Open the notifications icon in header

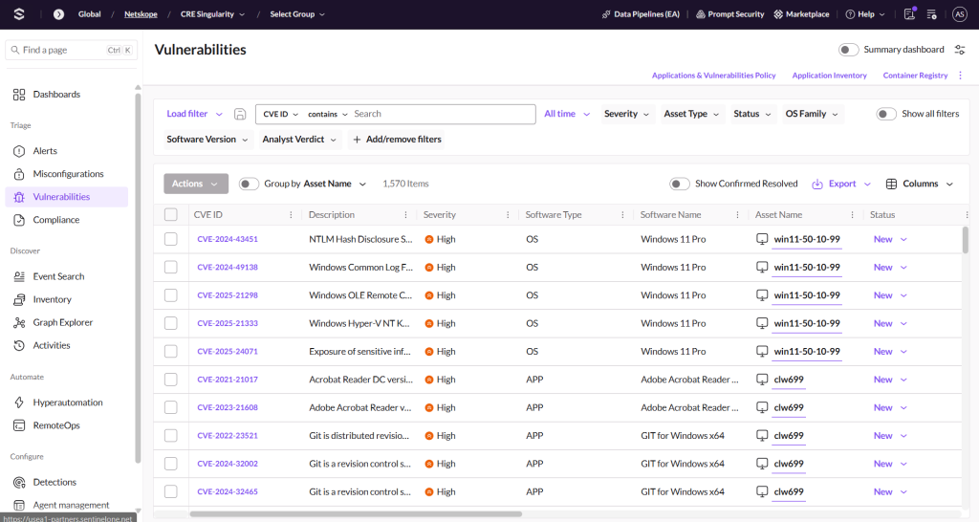[910, 13]
